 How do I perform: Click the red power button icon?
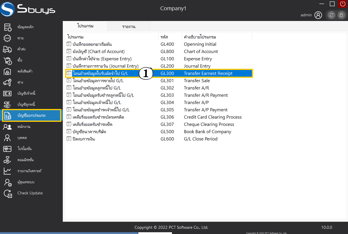tap(342, 4)
